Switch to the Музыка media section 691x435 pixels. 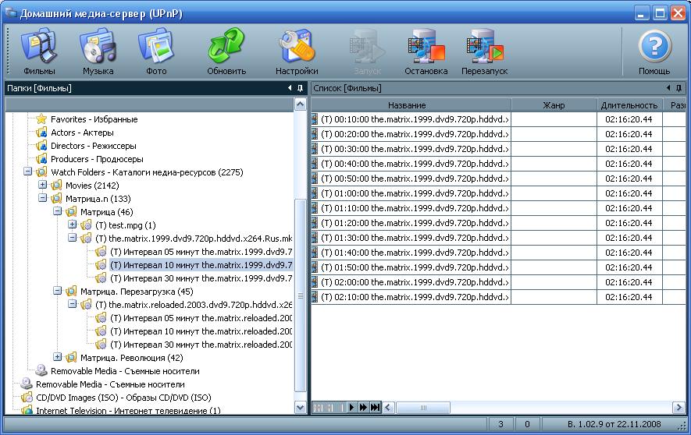pos(98,51)
